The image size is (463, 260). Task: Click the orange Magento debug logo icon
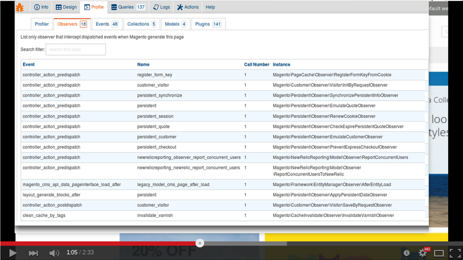[20, 7]
